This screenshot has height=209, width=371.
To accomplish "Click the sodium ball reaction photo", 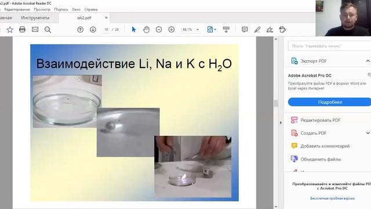I will click(128, 132).
